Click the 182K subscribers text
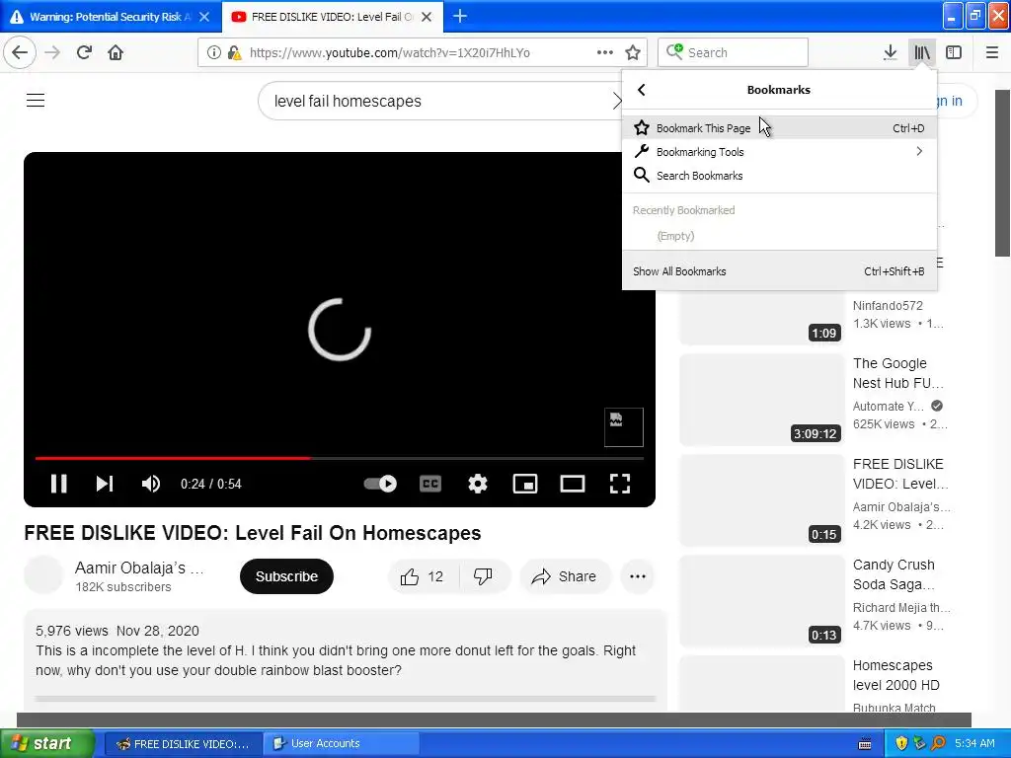 point(123,587)
